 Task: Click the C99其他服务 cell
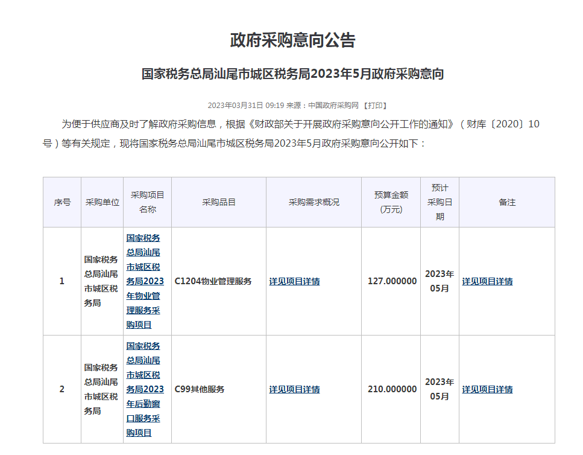tap(200, 389)
